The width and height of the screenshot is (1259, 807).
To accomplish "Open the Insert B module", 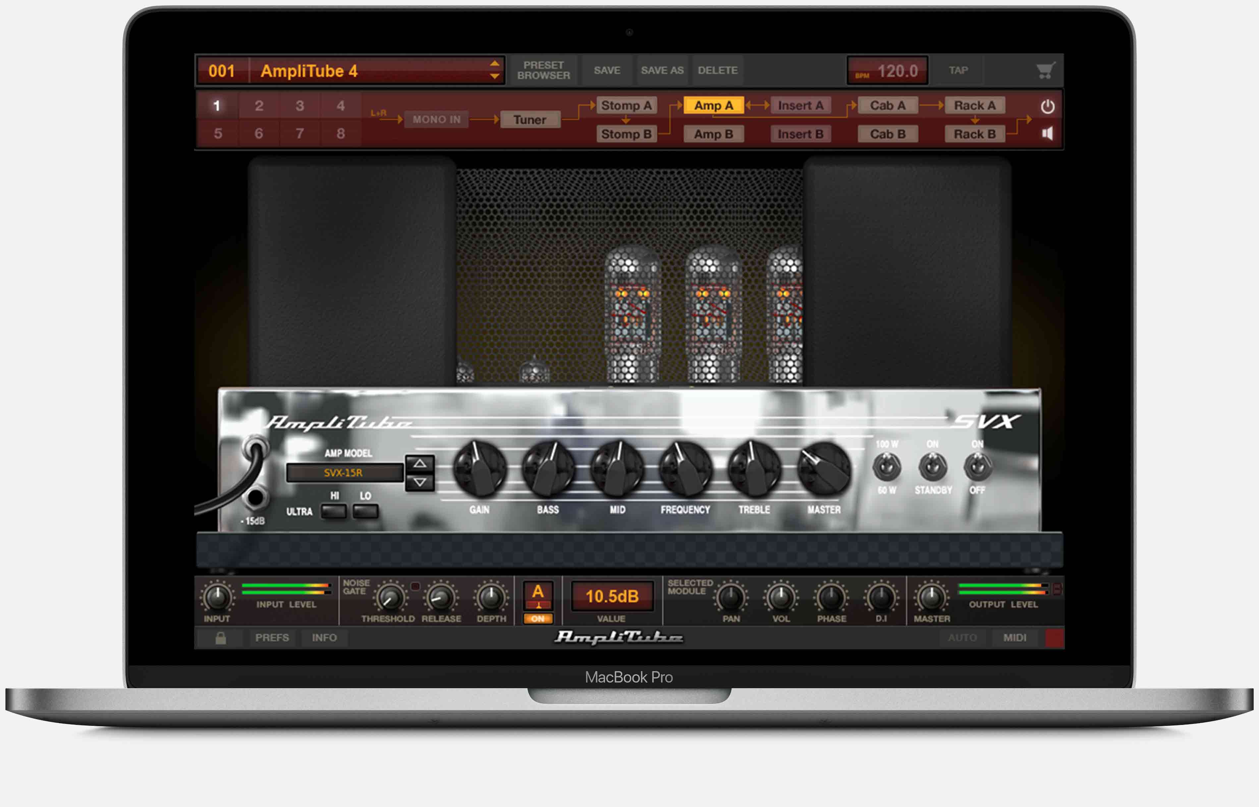I will coord(801,134).
